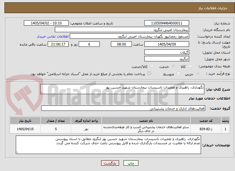Select the کالا/خدمت radio button
The width and height of the screenshot is (235, 171).
coord(152,66)
